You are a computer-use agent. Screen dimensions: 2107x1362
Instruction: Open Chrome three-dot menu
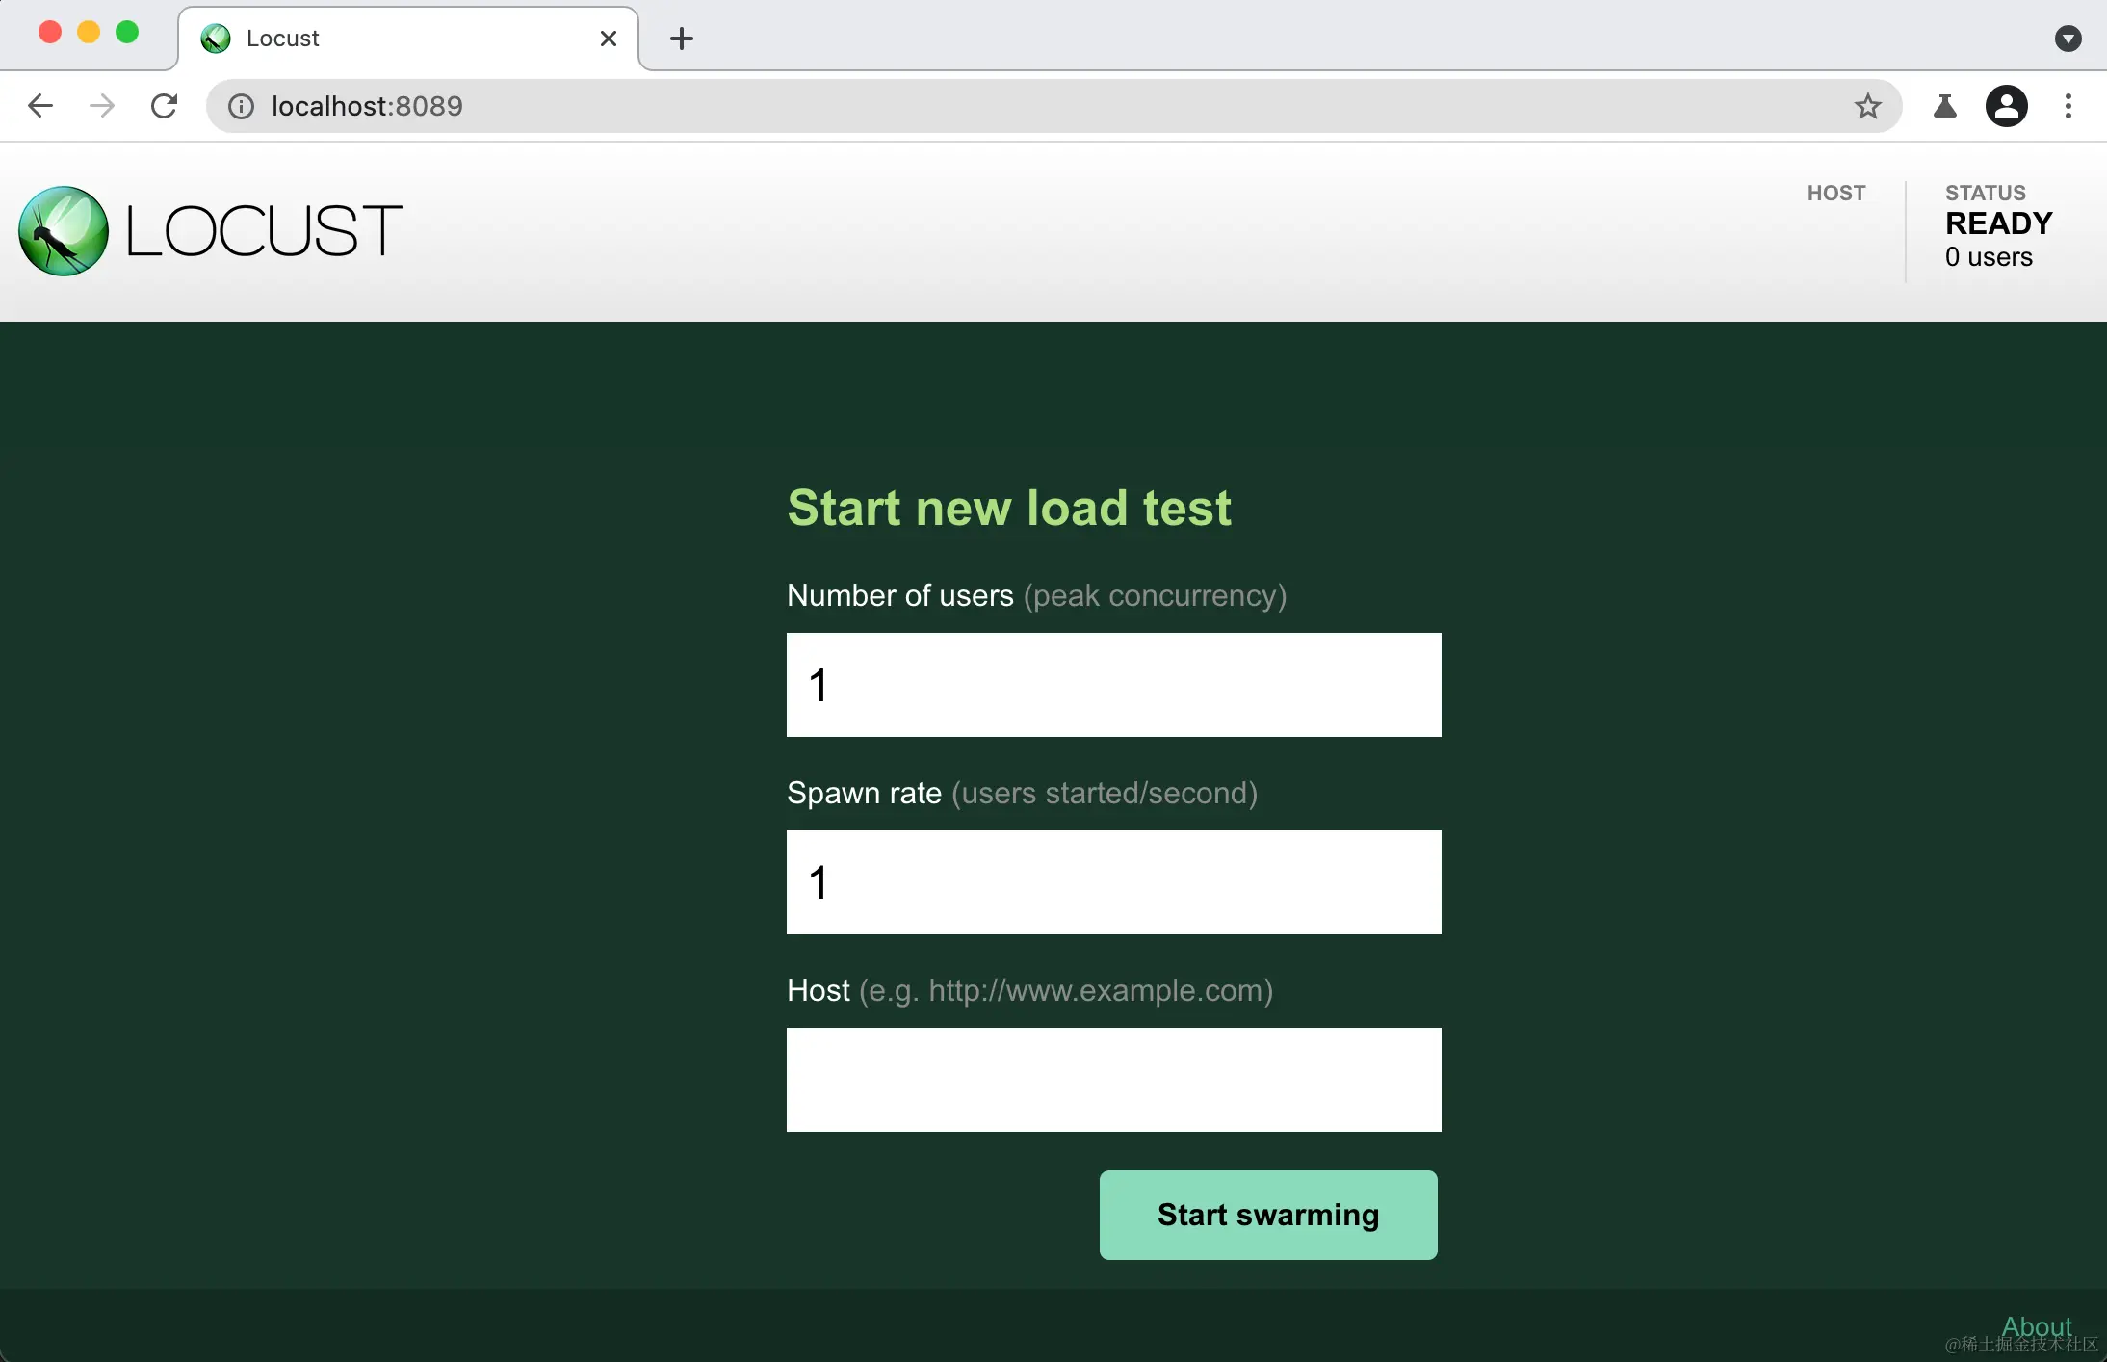click(2068, 106)
